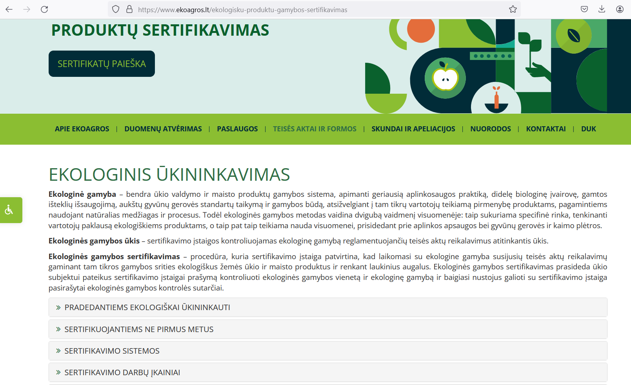Click the ekoagros URL address field
Image resolution: width=631 pixels, height=385 pixels.
pos(314,9)
